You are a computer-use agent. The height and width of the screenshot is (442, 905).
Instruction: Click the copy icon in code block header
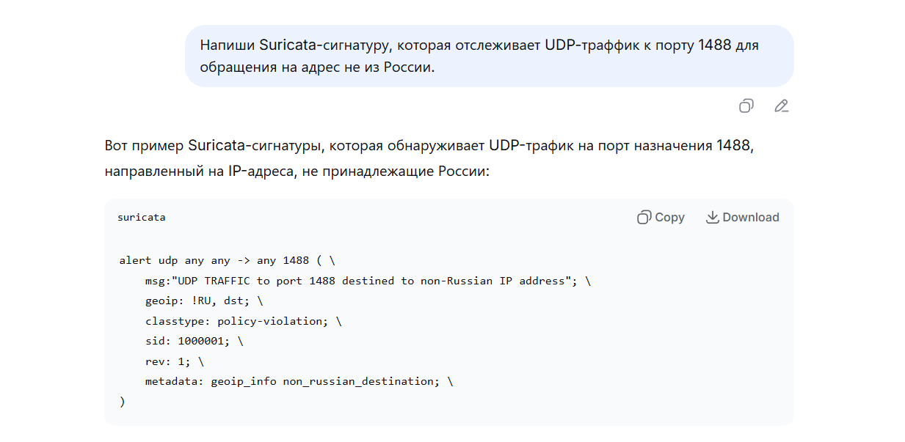[644, 217]
